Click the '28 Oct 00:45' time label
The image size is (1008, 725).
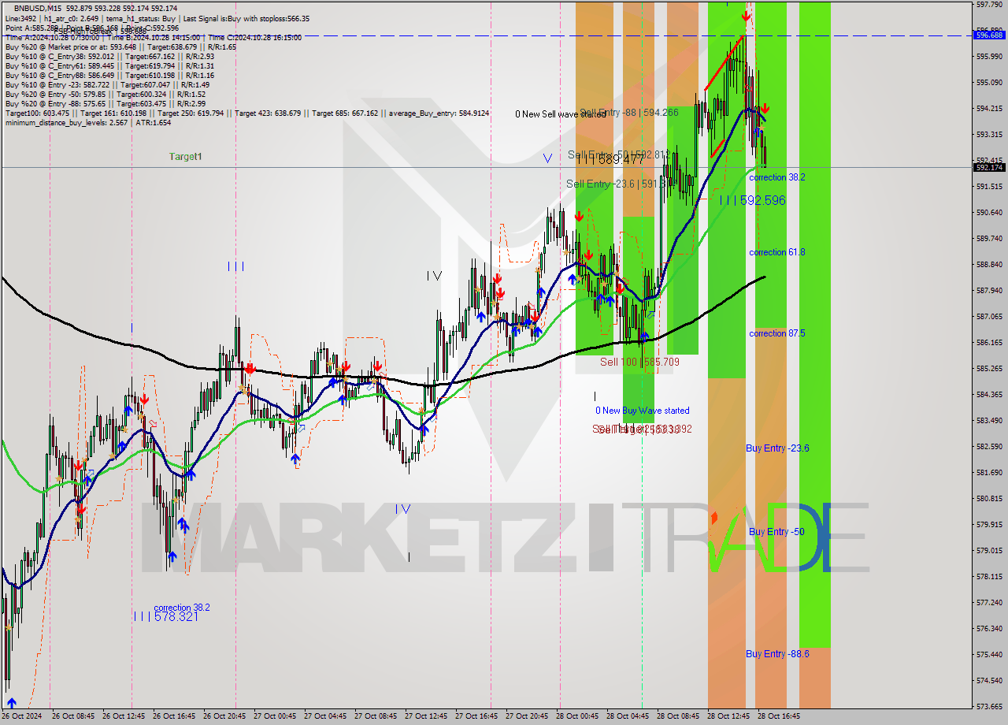[577, 716]
